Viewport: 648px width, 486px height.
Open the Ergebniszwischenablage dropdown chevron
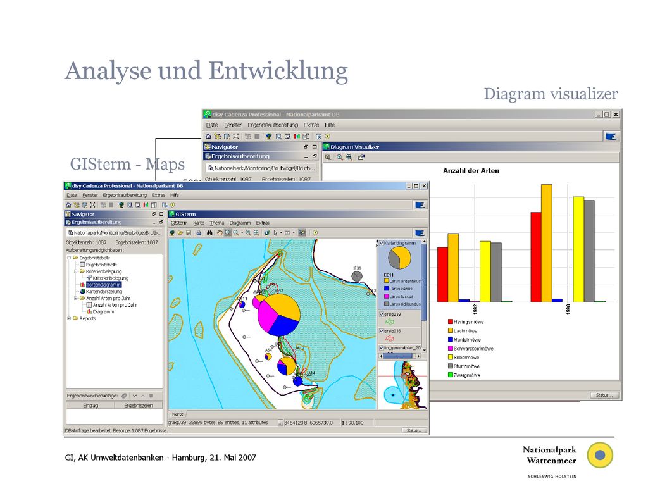click(x=135, y=396)
